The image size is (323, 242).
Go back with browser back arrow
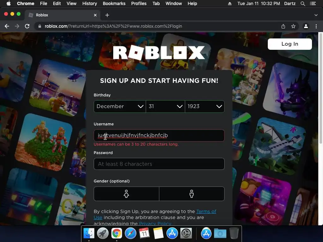7,26
